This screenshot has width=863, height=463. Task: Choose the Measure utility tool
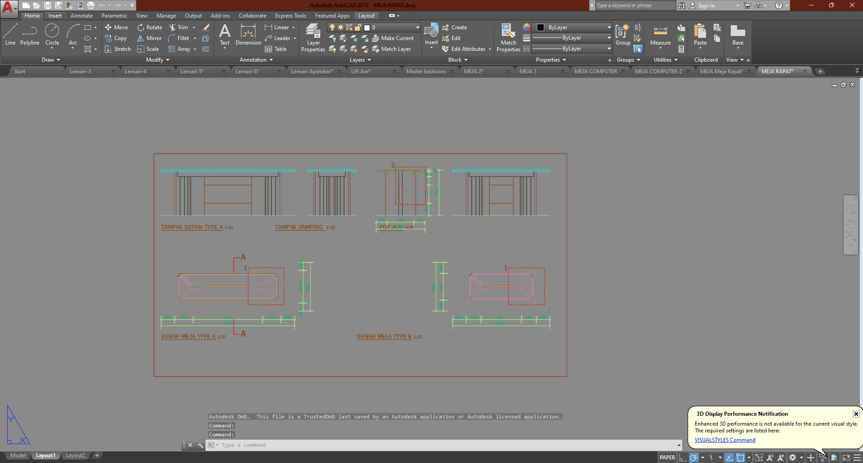[x=660, y=35]
